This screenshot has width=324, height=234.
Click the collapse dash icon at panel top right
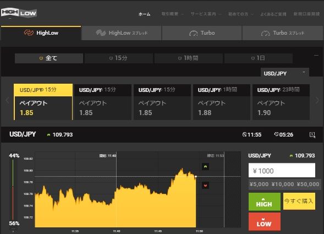[316, 56]
